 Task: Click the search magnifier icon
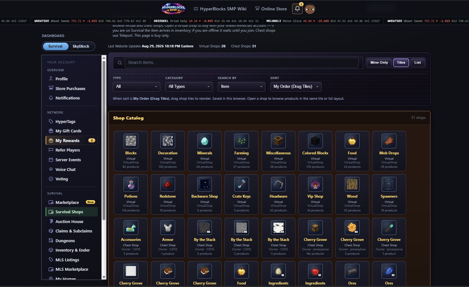[120, 63]
